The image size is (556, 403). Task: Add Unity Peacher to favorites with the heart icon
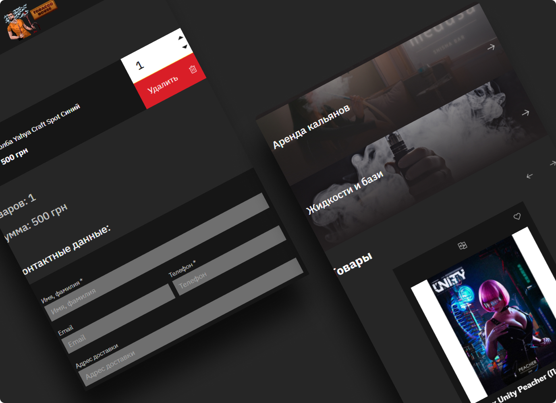[x=517, y=216]
